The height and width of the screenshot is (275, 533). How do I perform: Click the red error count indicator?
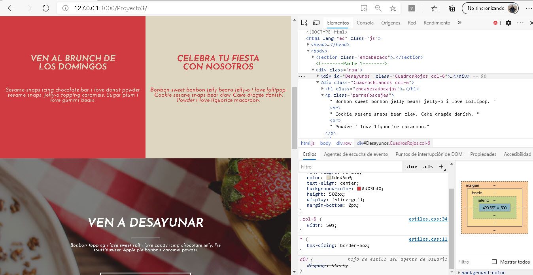[x=497, y=23]
